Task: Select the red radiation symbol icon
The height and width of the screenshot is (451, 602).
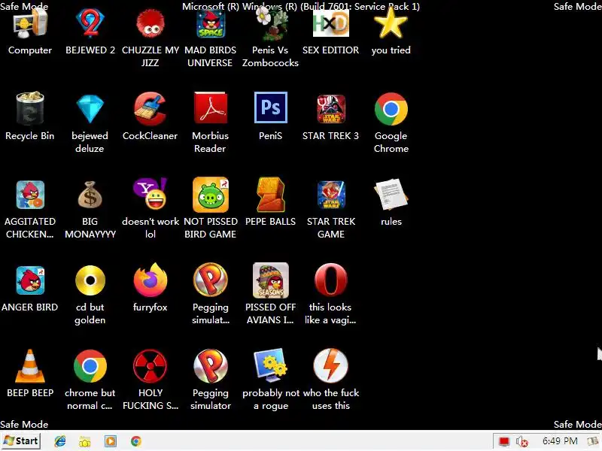Action: click(x=150, y=366)
